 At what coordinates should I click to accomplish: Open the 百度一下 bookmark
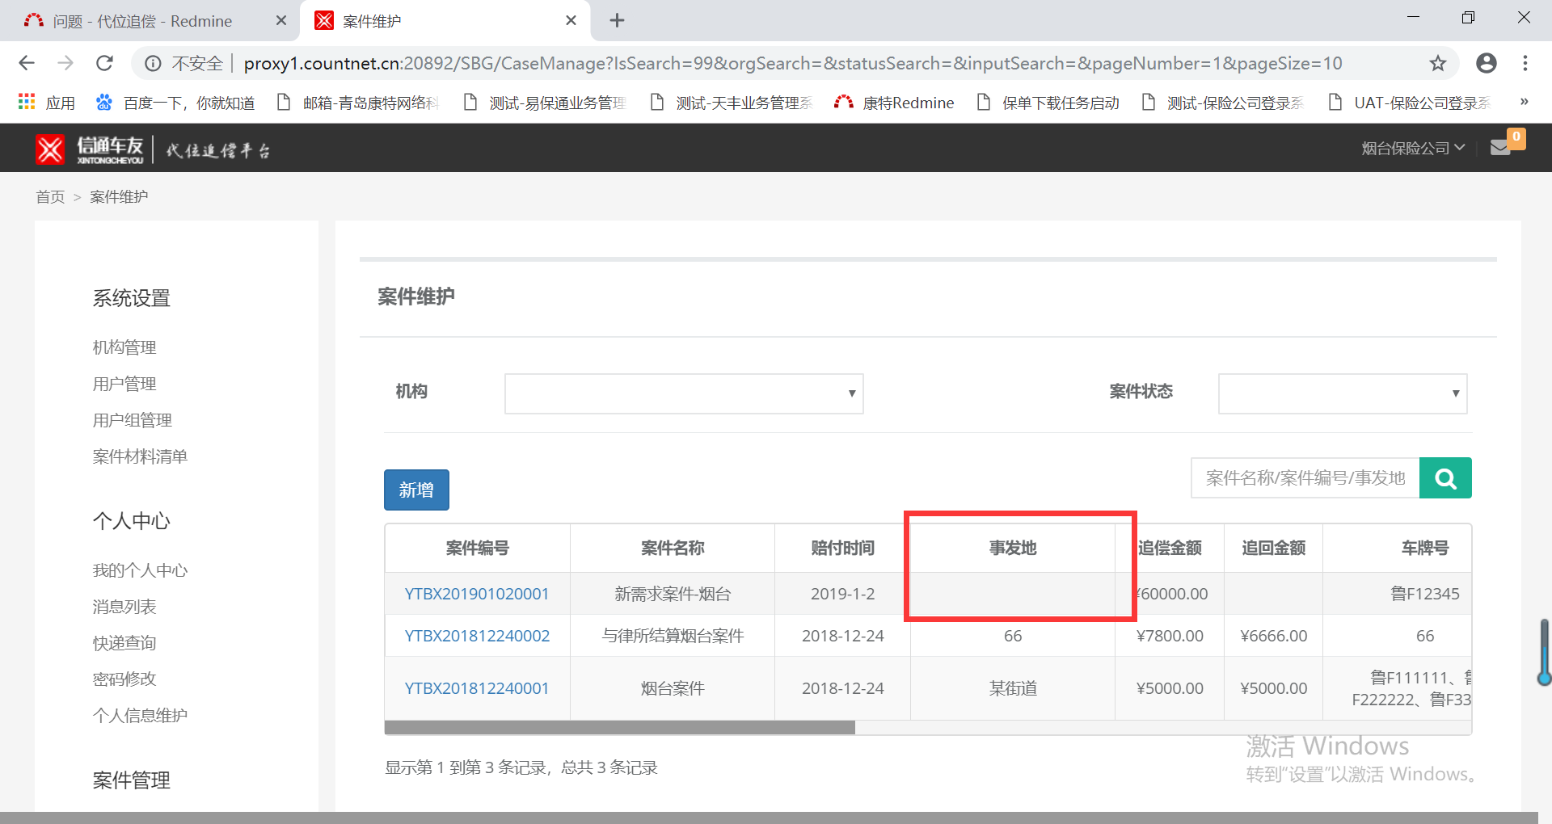tap(175, 103)
